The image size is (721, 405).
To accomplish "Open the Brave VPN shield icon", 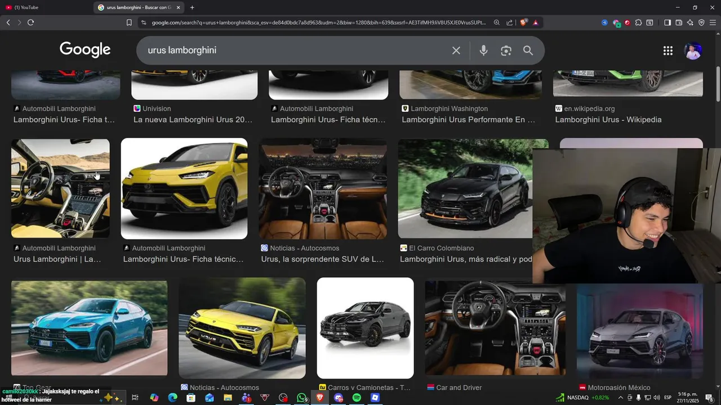I will (x=701, y=22).
